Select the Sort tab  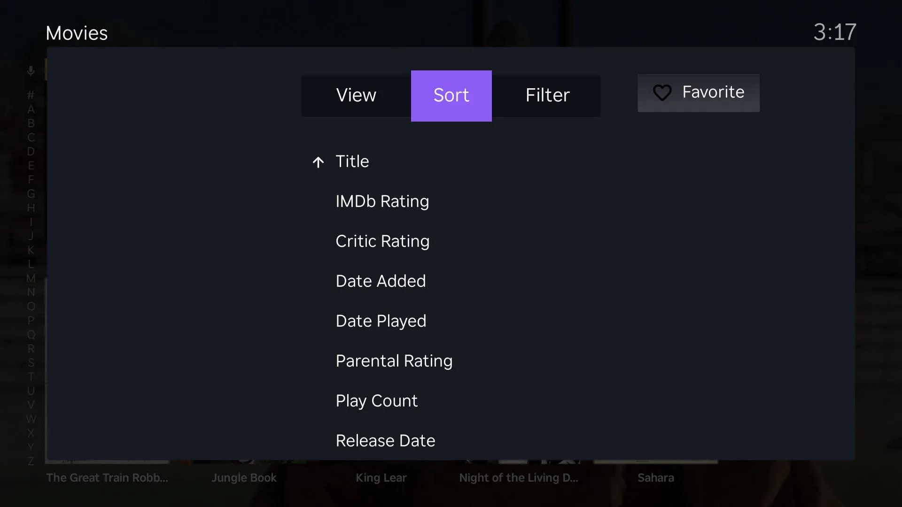coord(451,96)
